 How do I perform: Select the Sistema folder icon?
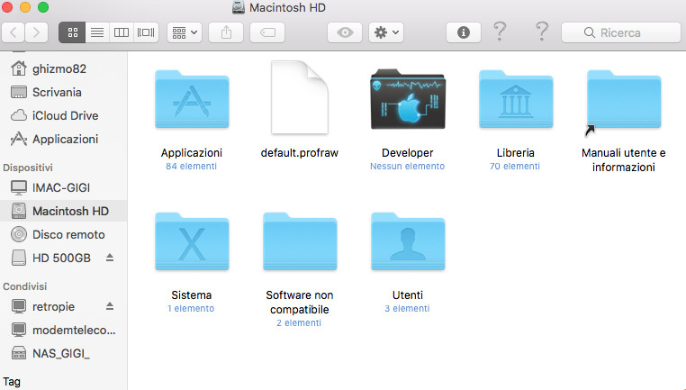pos(192,241)
